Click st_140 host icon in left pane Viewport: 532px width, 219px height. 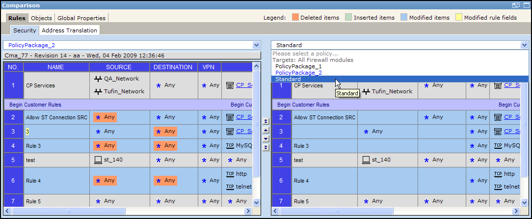click(98, 160)
